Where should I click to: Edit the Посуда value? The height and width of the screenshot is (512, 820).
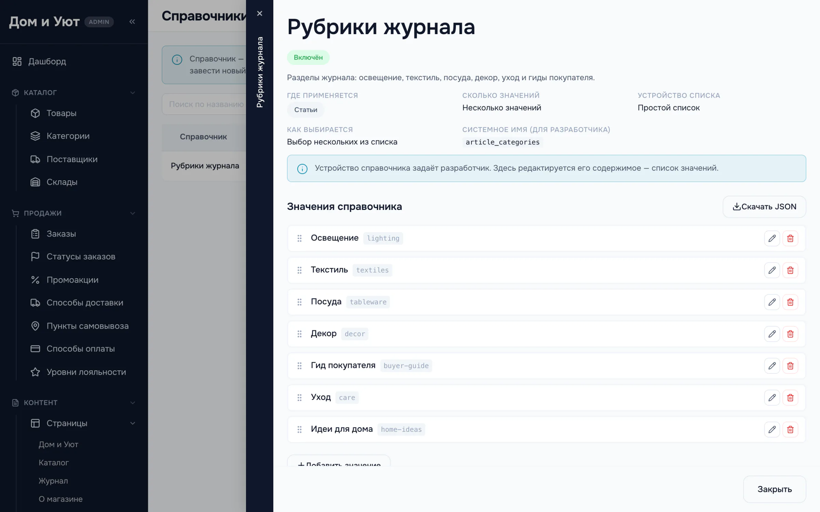772,302
